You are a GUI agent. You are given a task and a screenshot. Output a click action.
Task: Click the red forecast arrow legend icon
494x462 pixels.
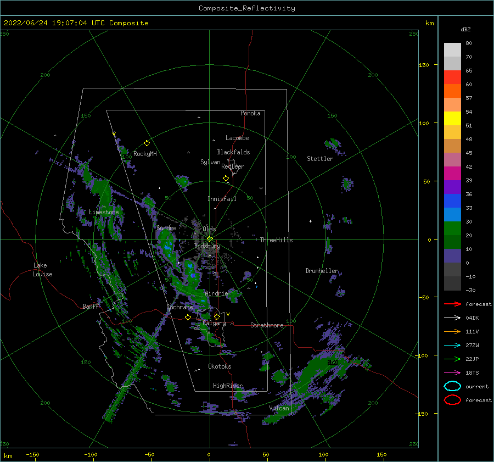[452, 304]
